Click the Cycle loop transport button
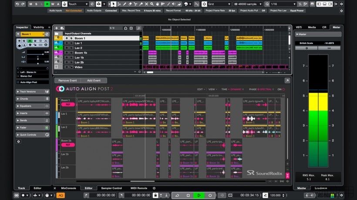The width and height of the screenshot is (357, 200). tap(177, 195)
